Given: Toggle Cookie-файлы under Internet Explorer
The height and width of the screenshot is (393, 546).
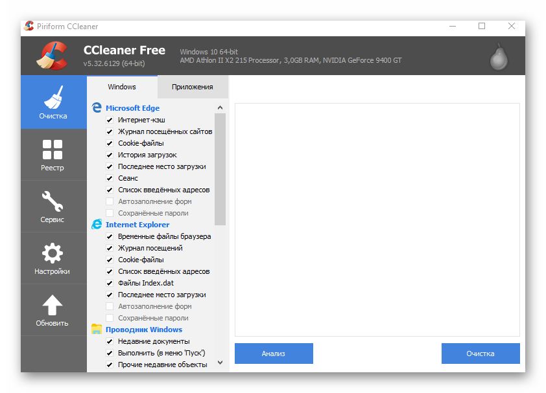Looking at the screenshot, I should [x=110, y=260].
